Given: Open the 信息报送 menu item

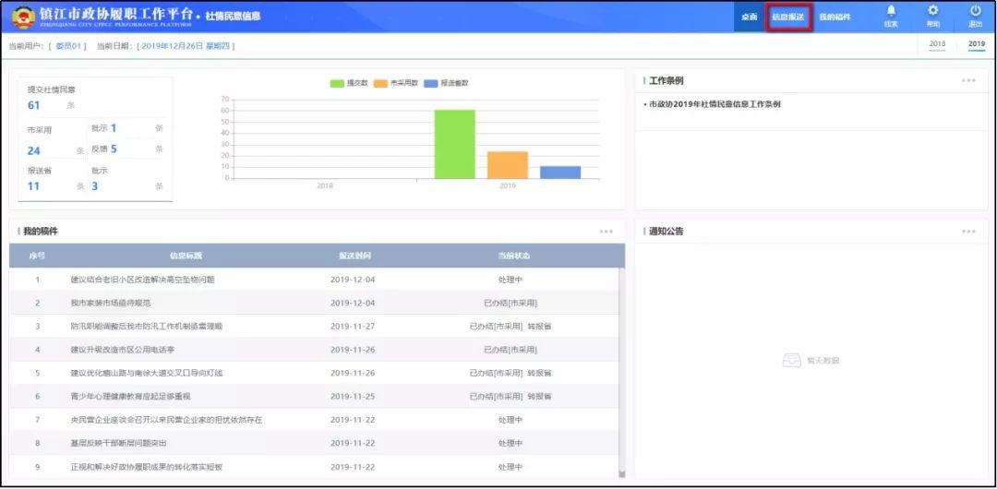Looking at the screenshot, I should pos(787,18).
